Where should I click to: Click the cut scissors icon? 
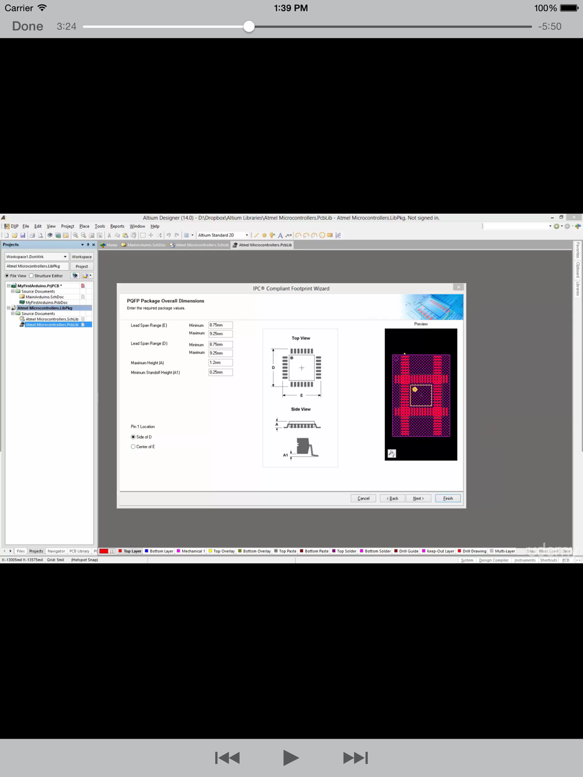[x=109, y=235]
